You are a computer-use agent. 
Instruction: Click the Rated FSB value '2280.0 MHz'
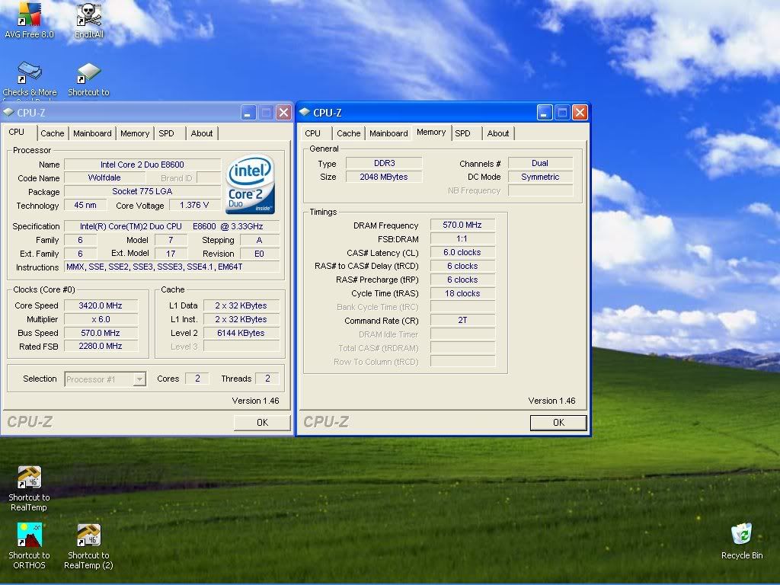(x=101, y=347)
